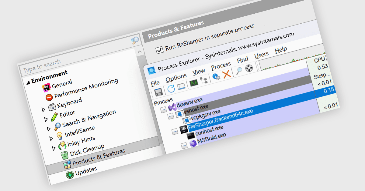Click the options tree scrollbar up arrow
365x191 pixels.
140,52
